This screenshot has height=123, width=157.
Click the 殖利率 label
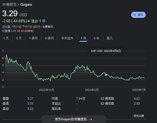[x=56, y=109]
